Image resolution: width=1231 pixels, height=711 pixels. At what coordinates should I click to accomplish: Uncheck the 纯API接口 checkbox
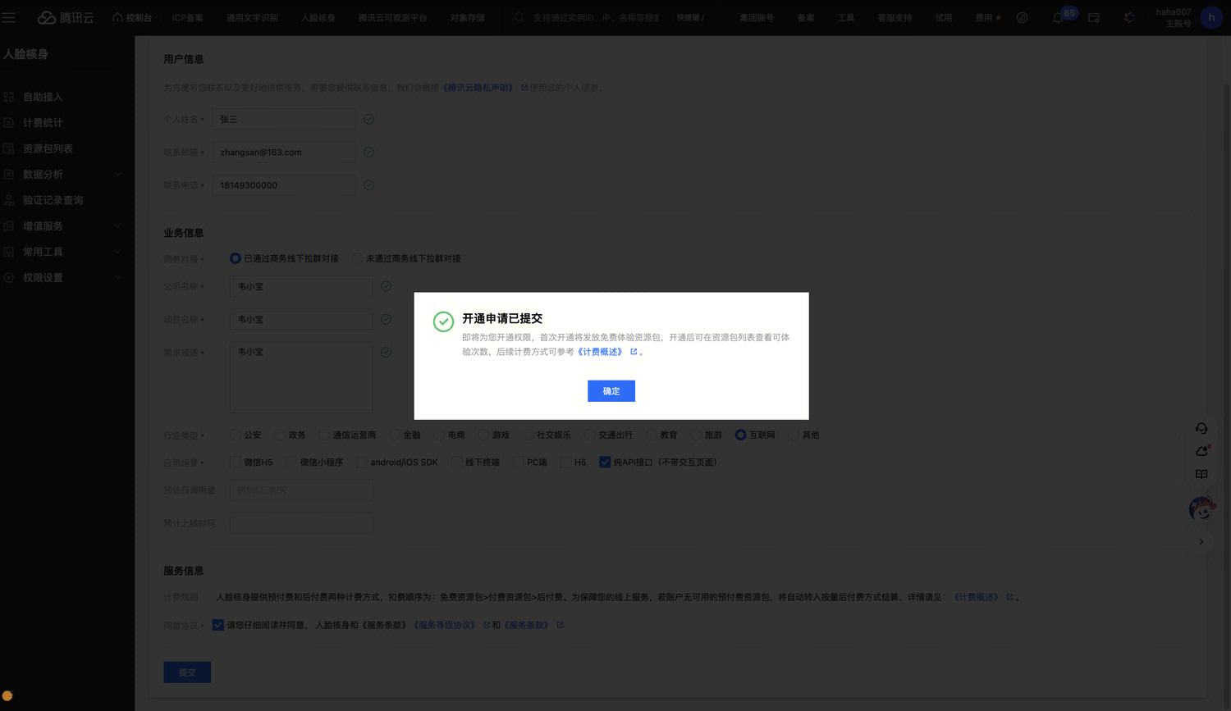click(605, 463)
